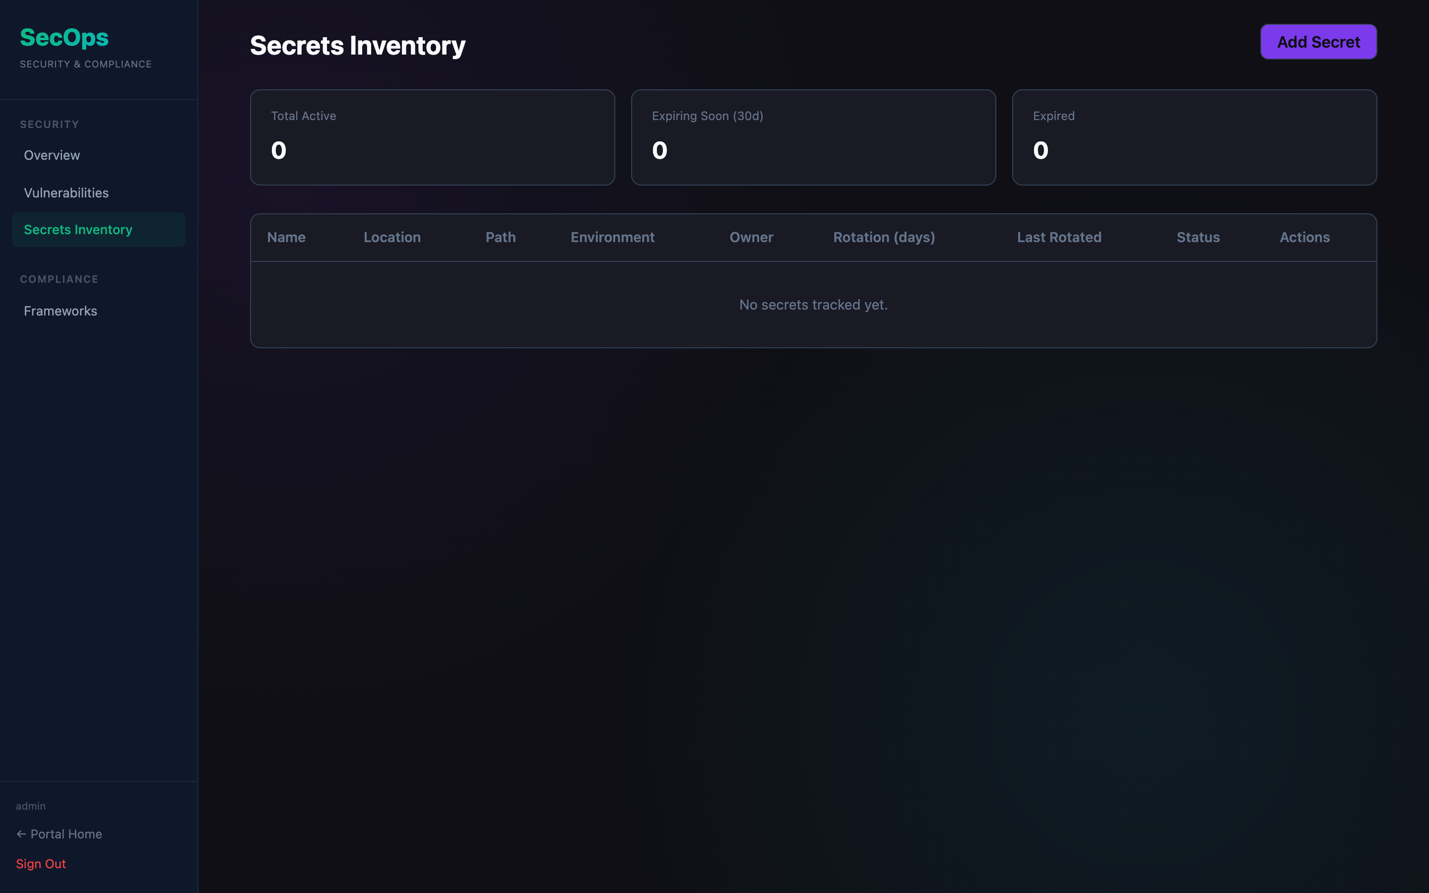Navigate back to Portal Home
The height and width of the screenshot is (893, 1429).
66,833
